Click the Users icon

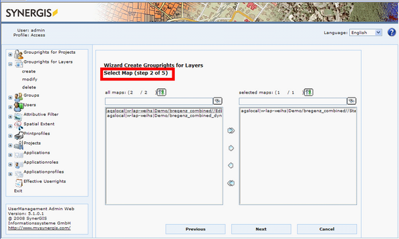[18, 107]
